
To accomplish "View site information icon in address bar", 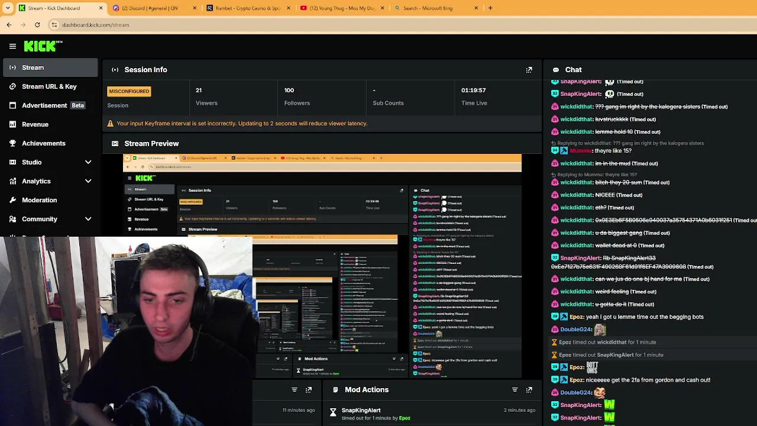I will click(54, 25).
